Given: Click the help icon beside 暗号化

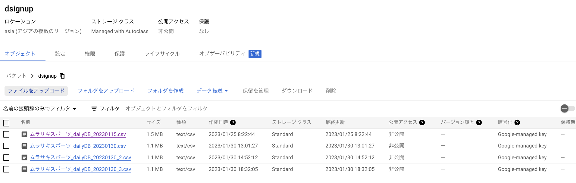Looking at the screenshot, I should pos(517,123).
